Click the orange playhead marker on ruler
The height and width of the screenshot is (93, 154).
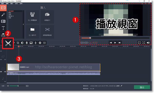point(19,46)
